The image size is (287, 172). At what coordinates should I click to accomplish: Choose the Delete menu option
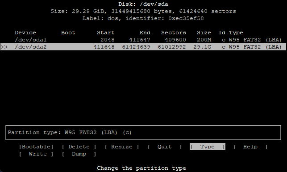point(79,147)
